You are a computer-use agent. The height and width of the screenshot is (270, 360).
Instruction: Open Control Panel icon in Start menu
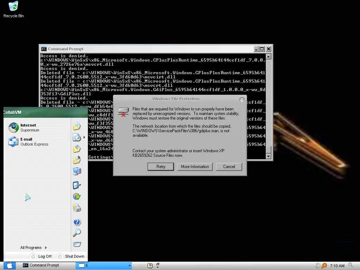click(77, 185)
